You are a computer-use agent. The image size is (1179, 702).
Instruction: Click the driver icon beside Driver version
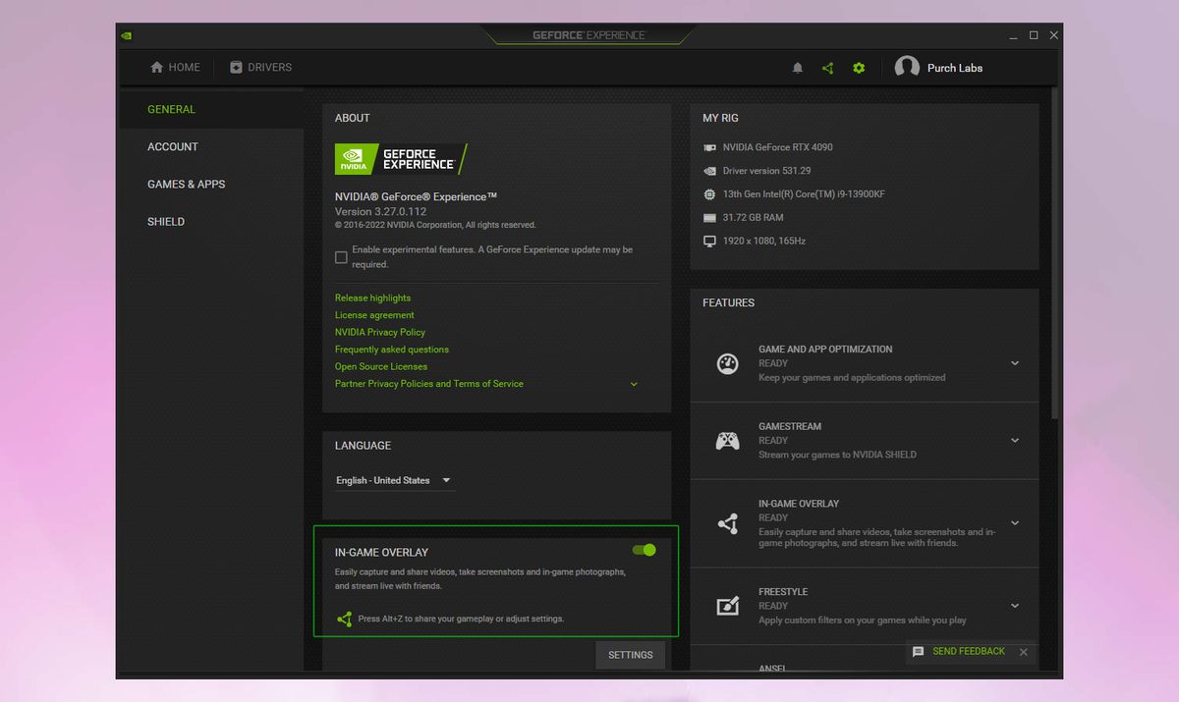709,171
